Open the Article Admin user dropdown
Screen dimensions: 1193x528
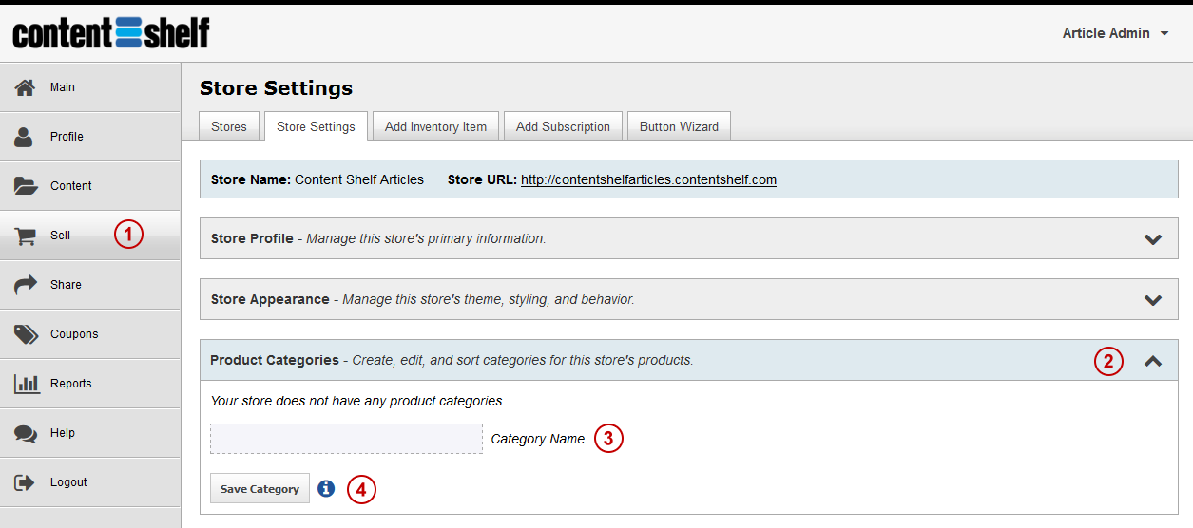tap(1117, 33)
